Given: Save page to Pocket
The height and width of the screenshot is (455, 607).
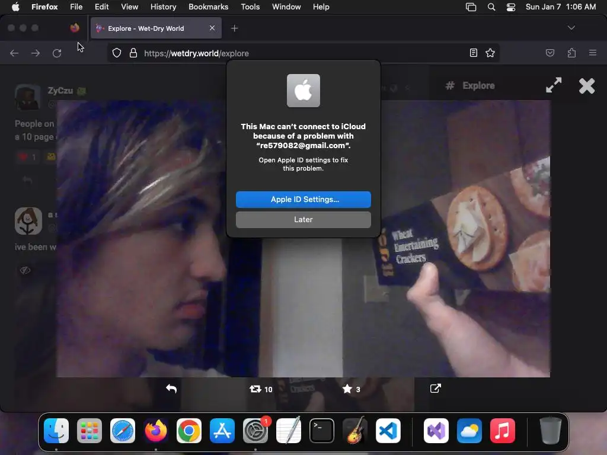Looking at the screenshot, I should (x=550, y=53).
